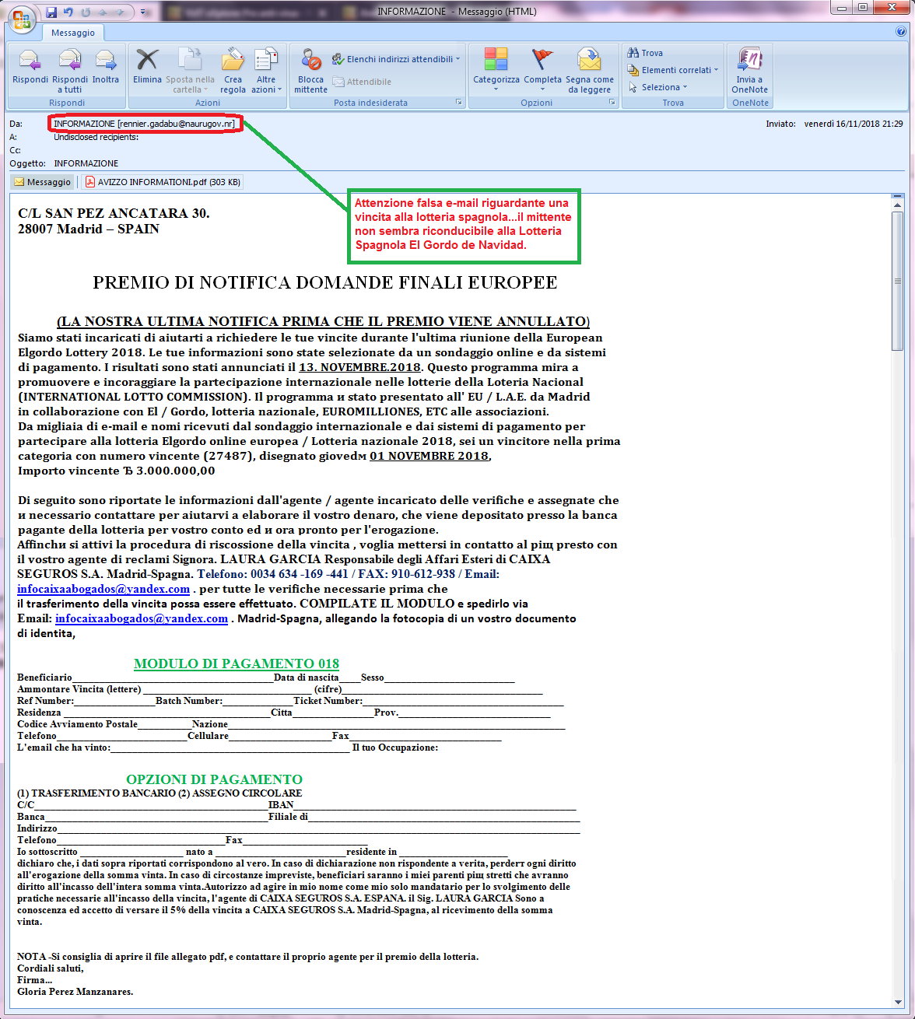Click Rispondi a tutti reply-all icon
915x1019 pixels.
coord(70,60)
